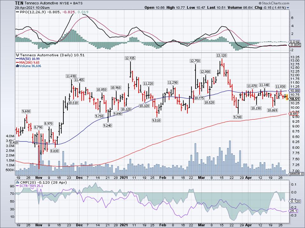This screenshot has height=228, width=305.
Task: Click the blue down arrow beside Chg value
Action: (x=288, y=8)
